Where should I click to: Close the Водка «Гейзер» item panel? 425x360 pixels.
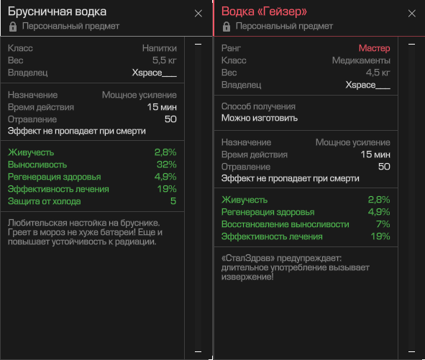[x=412, y=13]
